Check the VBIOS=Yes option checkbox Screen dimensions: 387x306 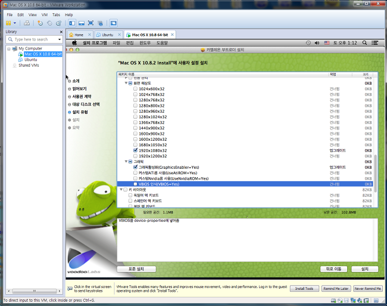click(135, 184)
